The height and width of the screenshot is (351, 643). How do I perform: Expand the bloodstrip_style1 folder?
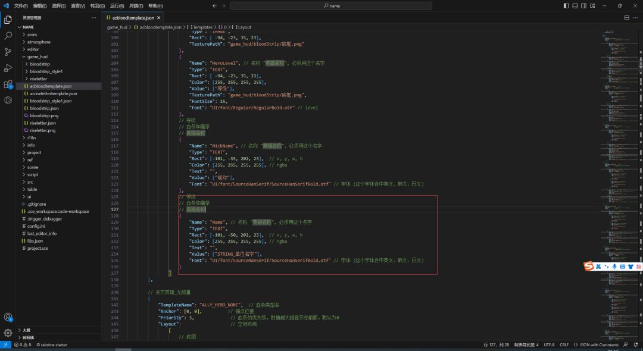46,71
